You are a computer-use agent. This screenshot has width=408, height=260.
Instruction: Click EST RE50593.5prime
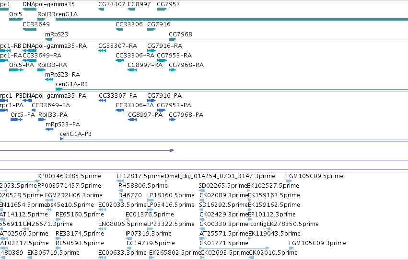tap(80, 243)
